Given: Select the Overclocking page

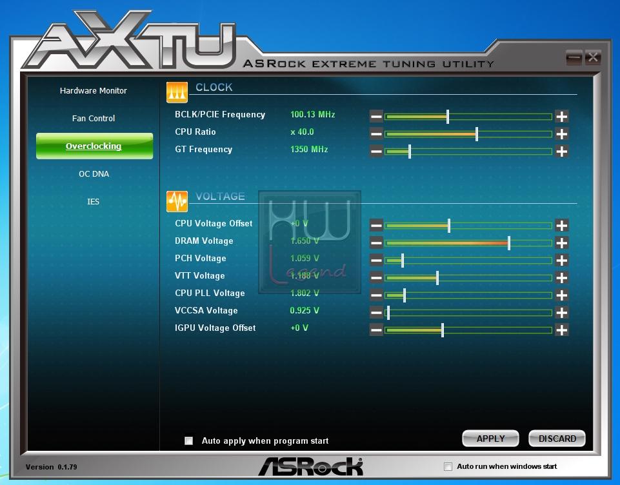Looking at the screenshot, I should tap(94, 146).
